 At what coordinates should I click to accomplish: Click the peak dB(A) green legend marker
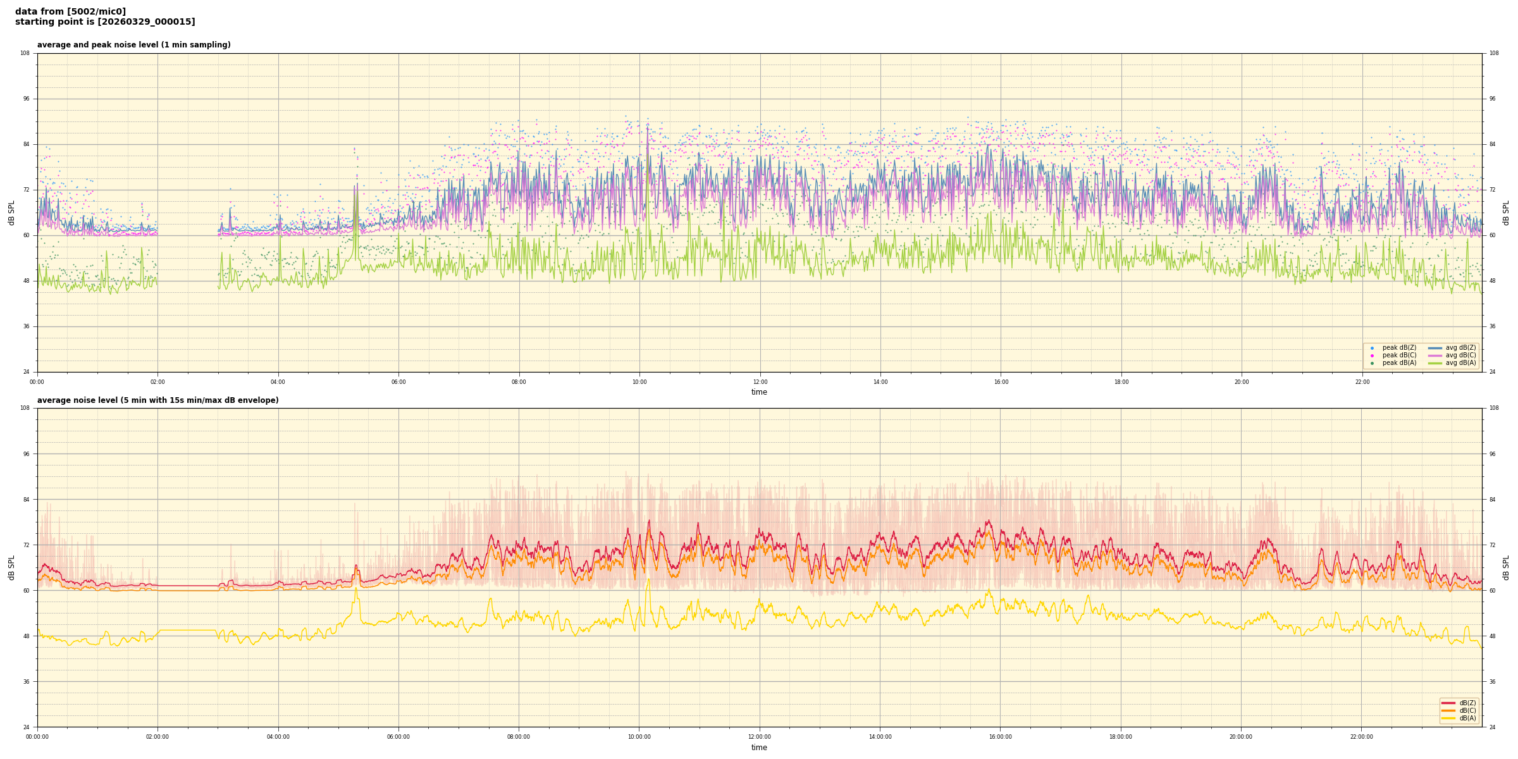coord(1372,363)
